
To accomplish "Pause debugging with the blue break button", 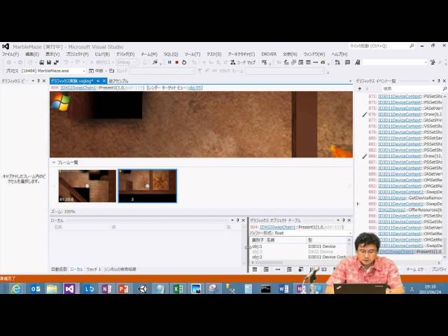I will tap(169, 62).
